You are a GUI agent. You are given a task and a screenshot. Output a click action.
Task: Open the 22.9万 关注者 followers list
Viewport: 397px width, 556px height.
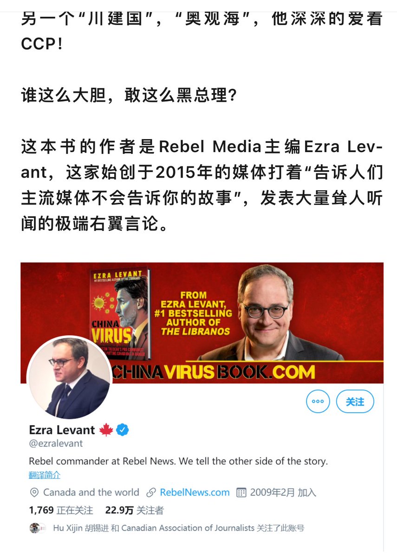[135, 510]
